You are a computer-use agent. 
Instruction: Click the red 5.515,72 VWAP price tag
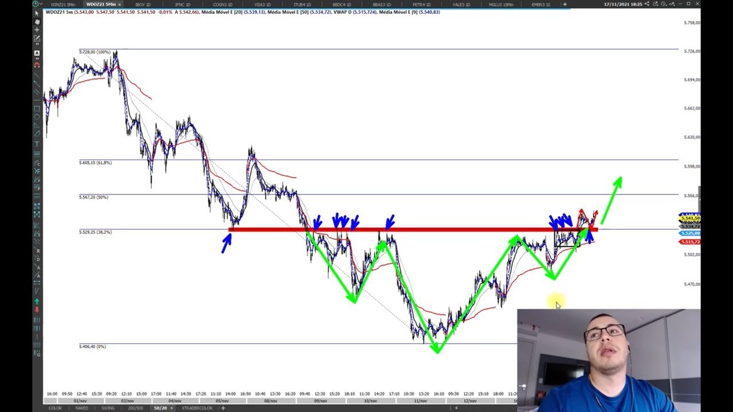[689, 242]
